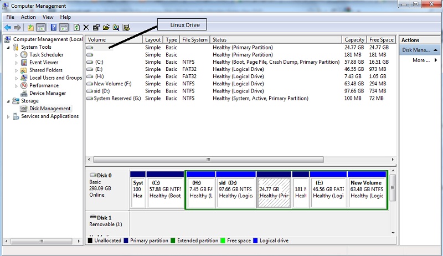Click the tree pane horizontal scrollbar thumb

tap(41, 241)
